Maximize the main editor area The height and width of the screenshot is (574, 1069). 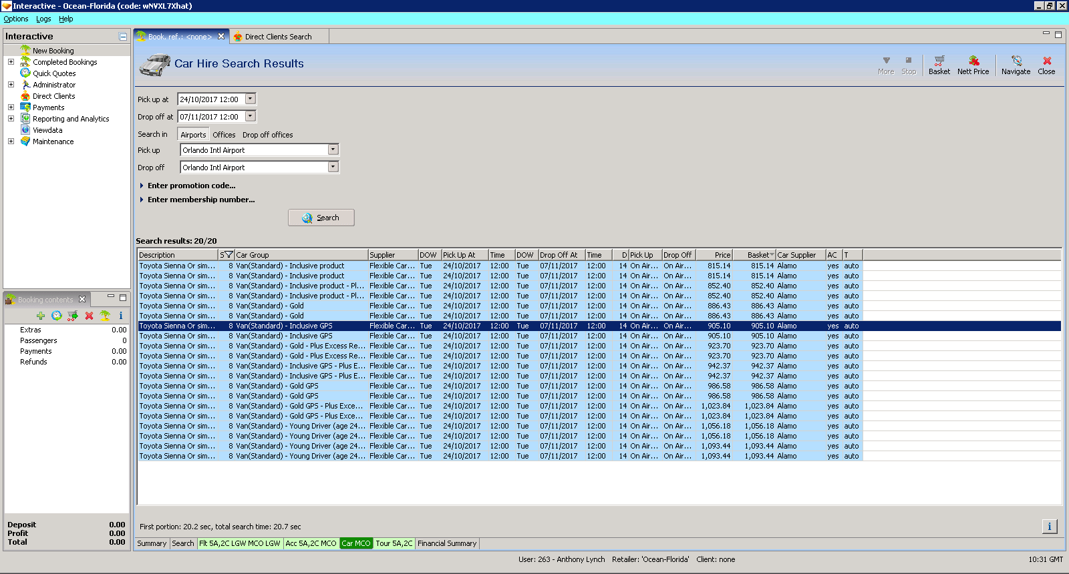[x=1058, y=34]
